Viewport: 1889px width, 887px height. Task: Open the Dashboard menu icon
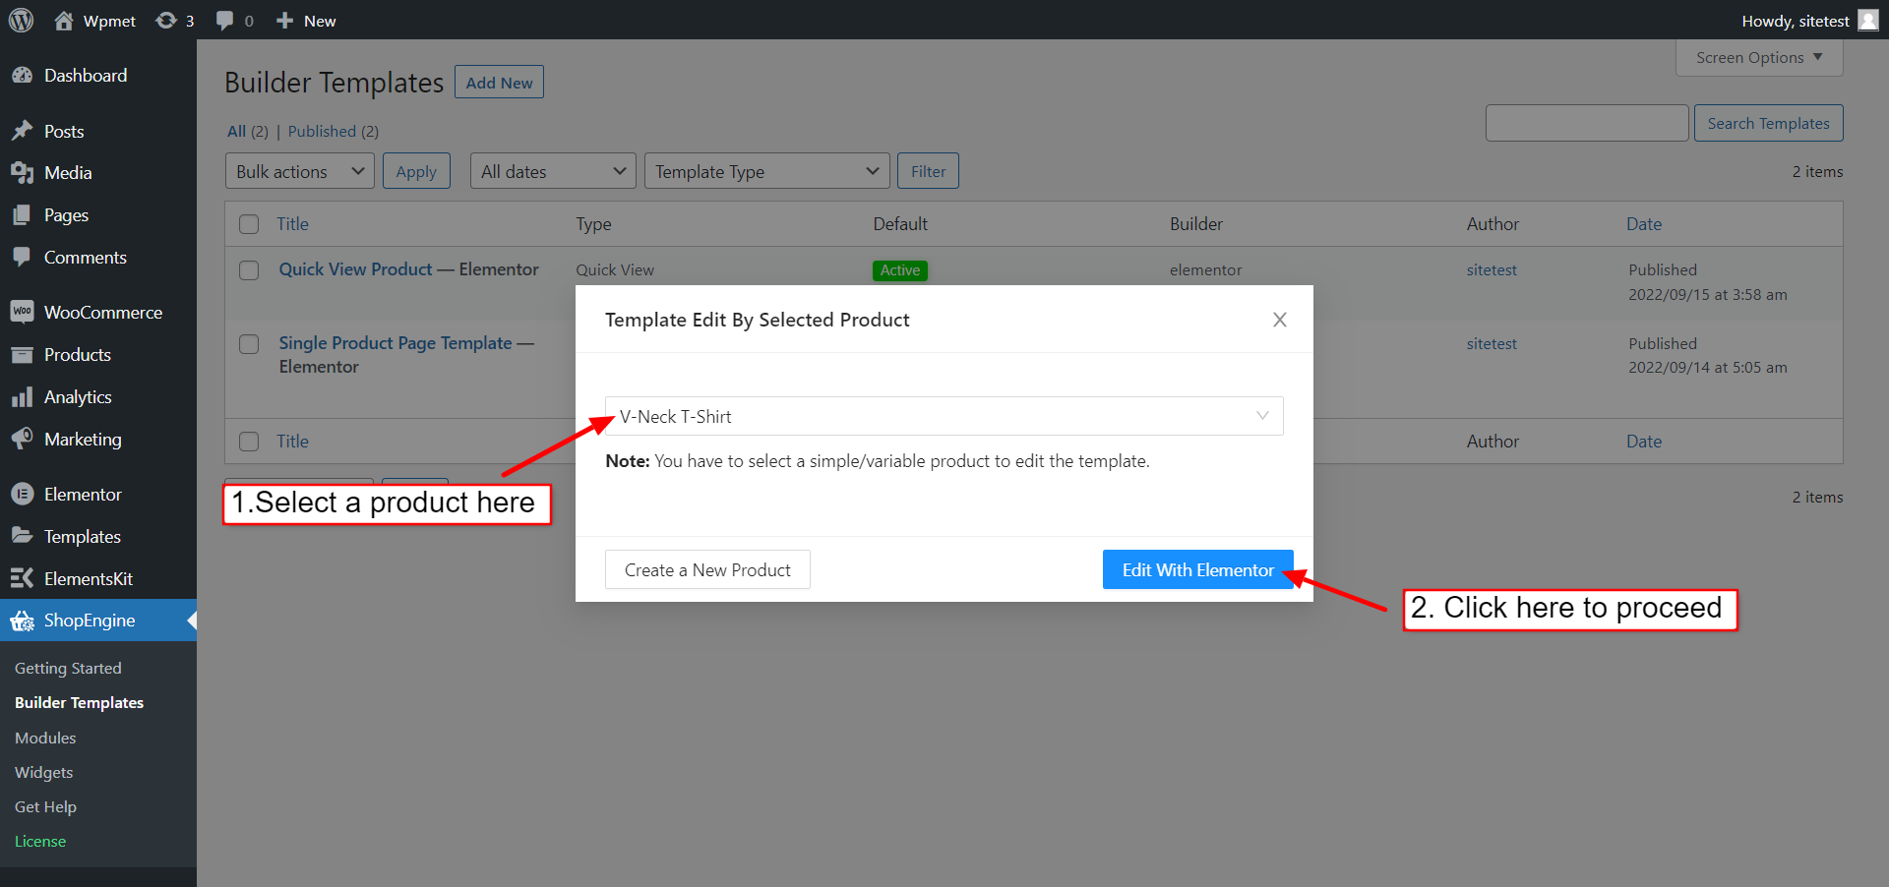[24, 75]
